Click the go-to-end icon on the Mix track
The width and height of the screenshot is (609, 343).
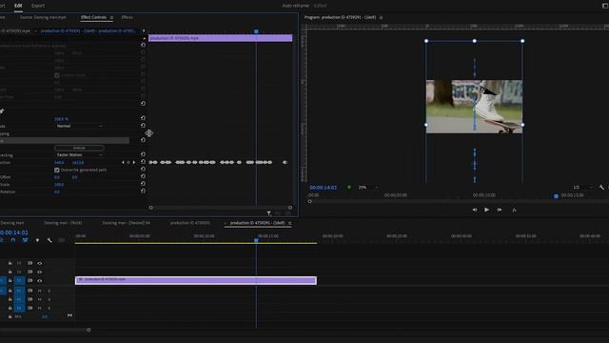(x=69, y=315)
